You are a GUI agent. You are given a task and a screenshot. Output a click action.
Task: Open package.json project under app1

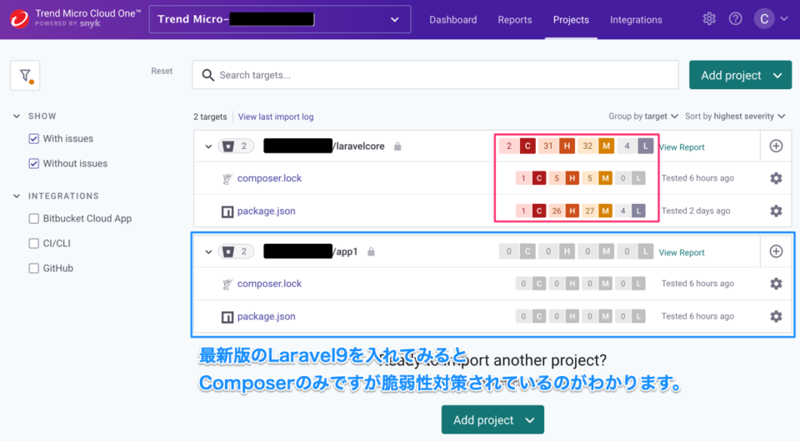tap(267, 316)
